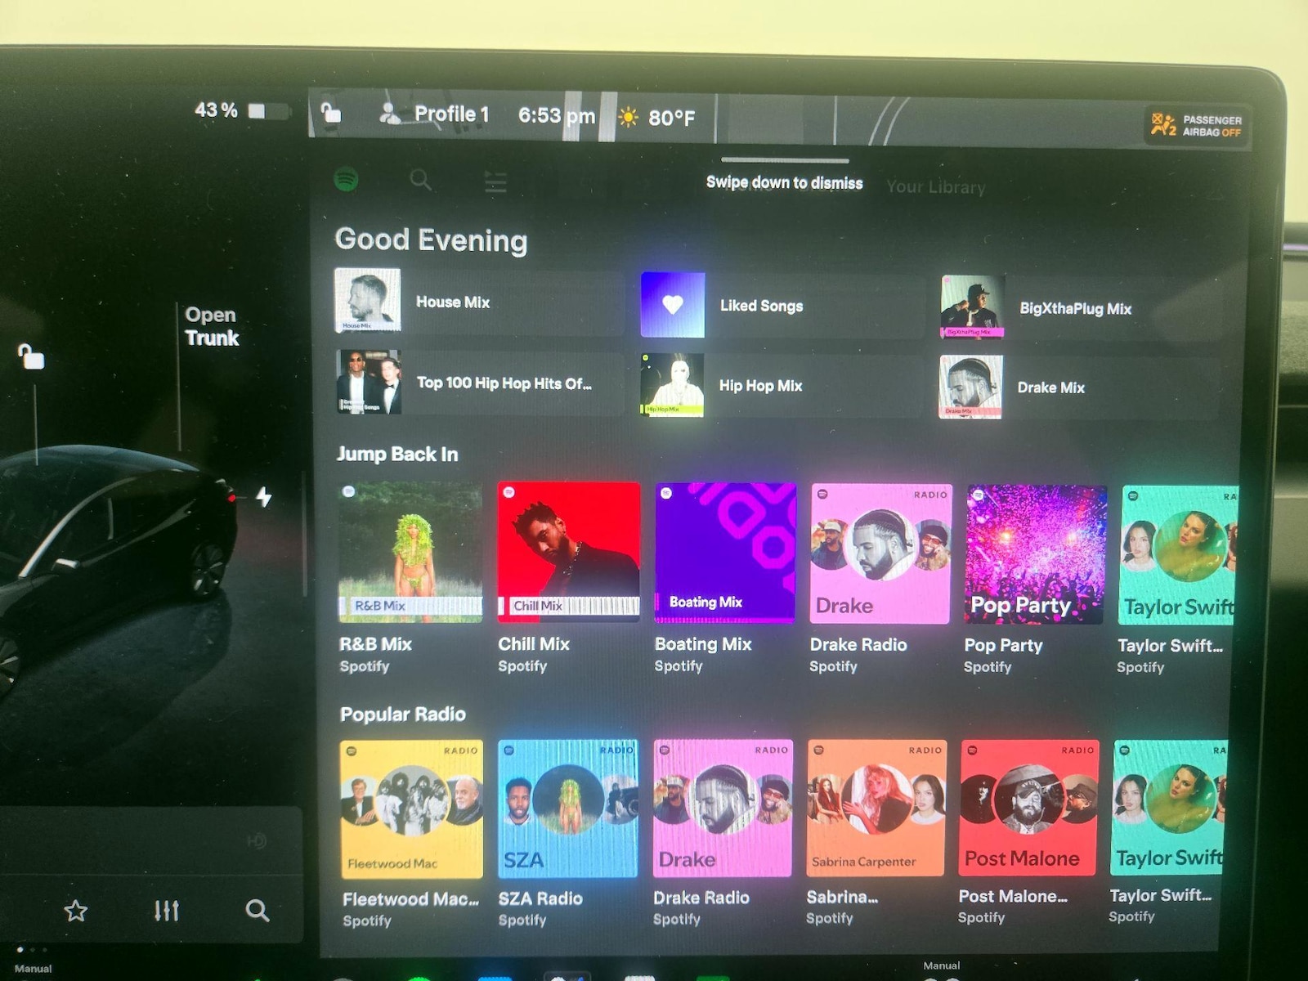Screen dimensions: 1308x981
Task: Tap the charging bolt icon near the car
Action: (263, 496)
